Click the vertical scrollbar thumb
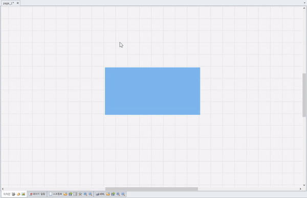The width and height of the screenshot is (307, 198). 304,95
